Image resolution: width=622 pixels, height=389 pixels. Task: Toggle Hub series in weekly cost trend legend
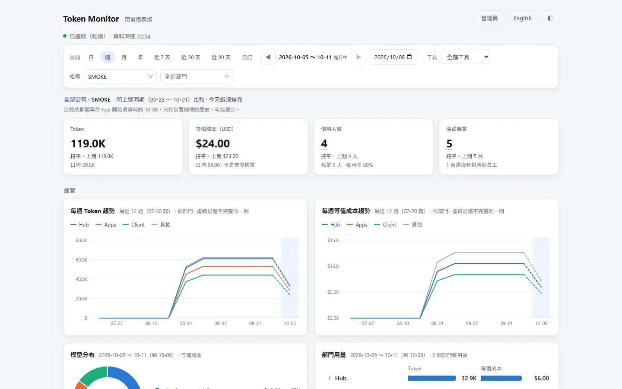click(x=331, y=225)
